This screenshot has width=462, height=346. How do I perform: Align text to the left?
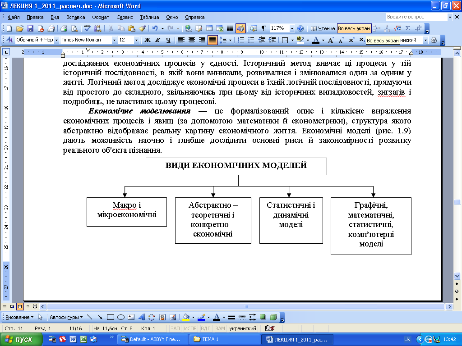(181, 40)
